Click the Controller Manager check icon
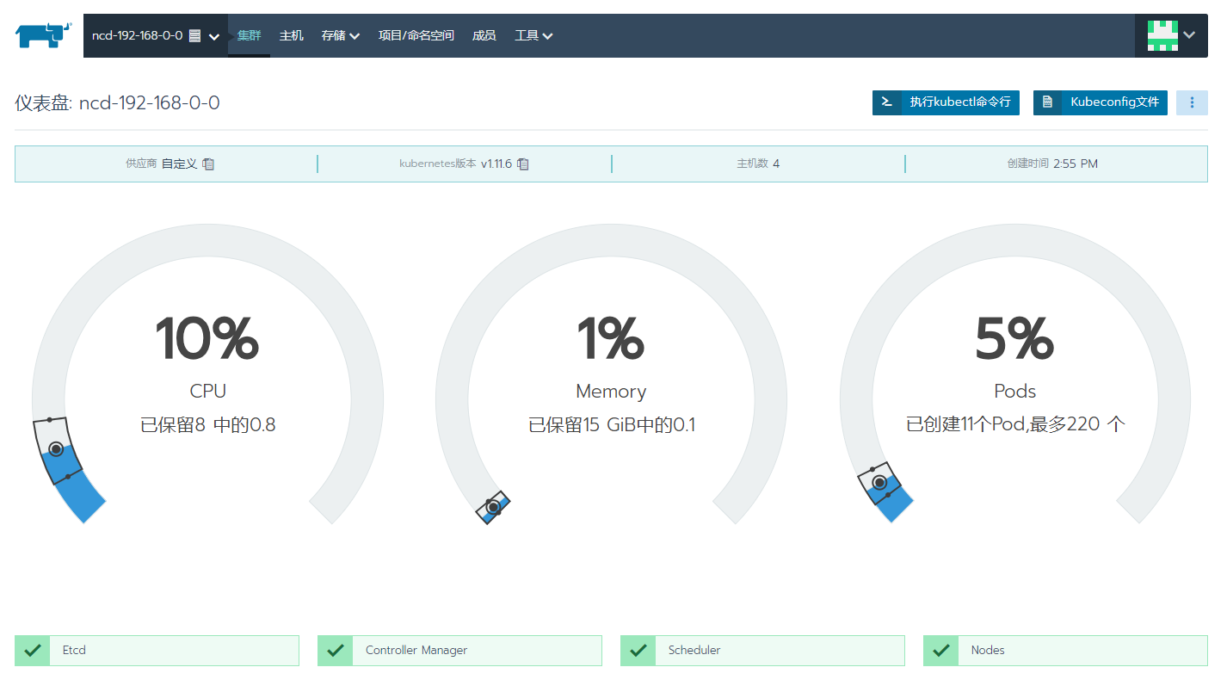Viewport: 1227px width, 692px height. 336,651
